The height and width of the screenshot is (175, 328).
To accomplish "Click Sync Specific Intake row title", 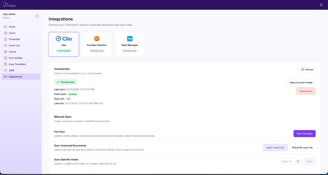I will click(x=66, y=160).
